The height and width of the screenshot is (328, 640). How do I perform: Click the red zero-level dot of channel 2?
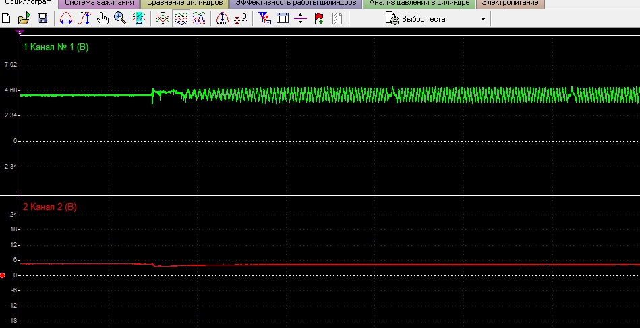tap(3, 275)
